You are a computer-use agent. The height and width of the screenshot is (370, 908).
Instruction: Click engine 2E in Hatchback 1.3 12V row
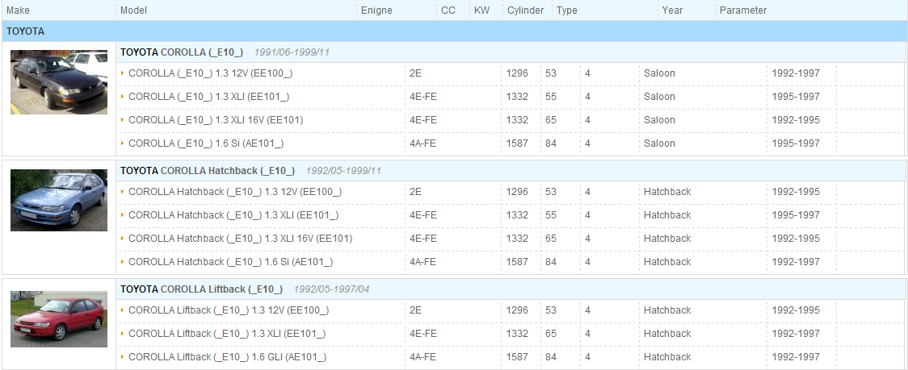pyautogui.click(x=415, y=191)
